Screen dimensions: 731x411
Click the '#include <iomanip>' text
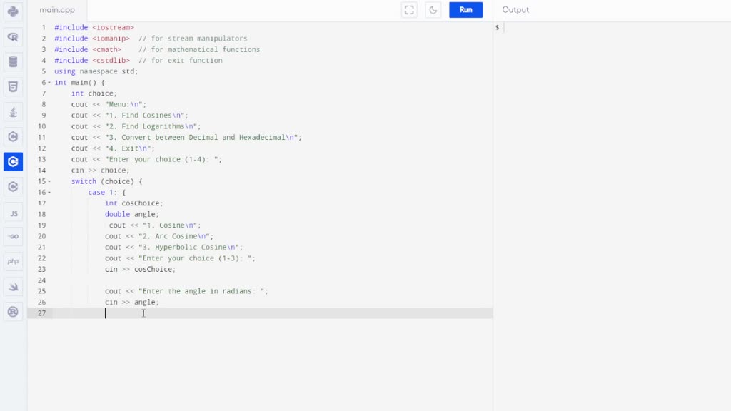[92, 39]
